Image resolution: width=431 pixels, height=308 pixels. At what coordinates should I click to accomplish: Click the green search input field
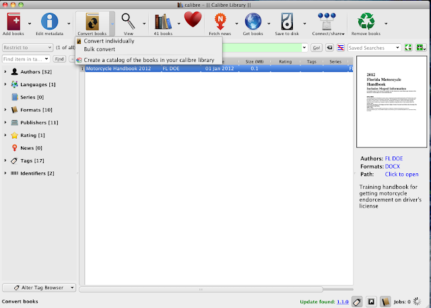pos(261,48)
